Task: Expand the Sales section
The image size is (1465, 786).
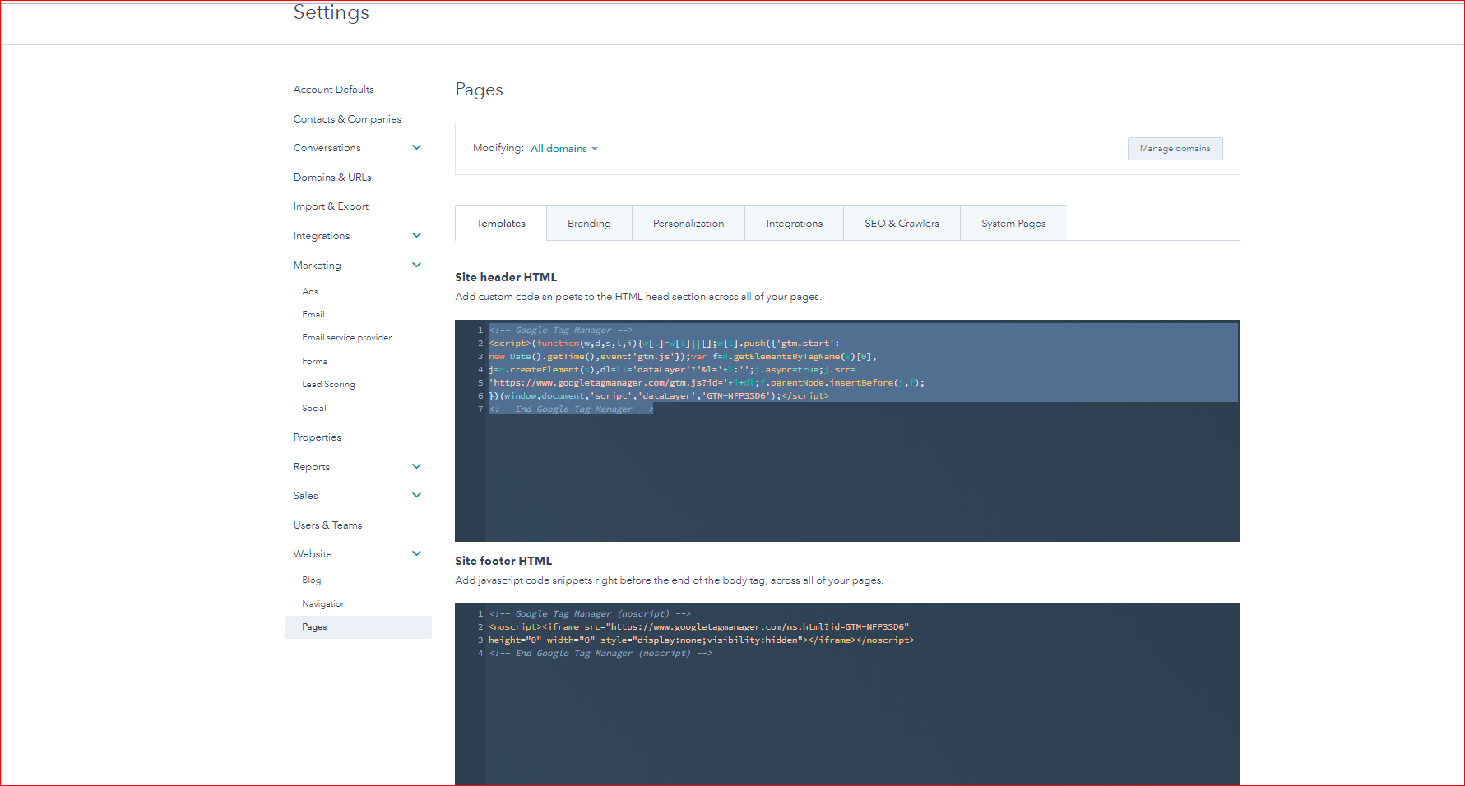Action: [417, 495]
